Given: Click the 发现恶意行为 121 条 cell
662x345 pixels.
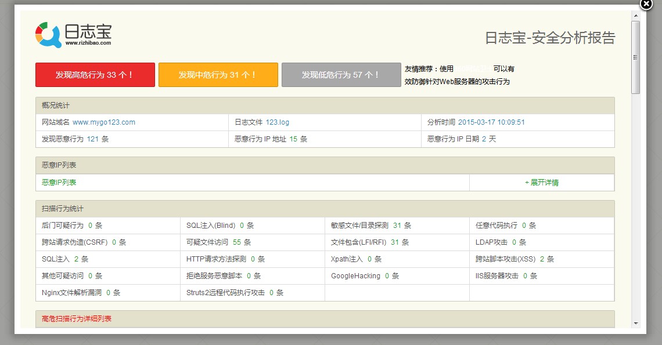Looking at the screenshot, I should tap(132, 139).
